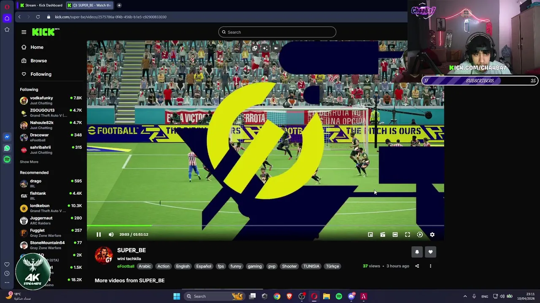Open Dracowar channel
Viewport: 540px width, 303px height.
(x=51, y=137)
